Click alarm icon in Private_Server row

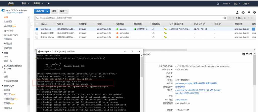coord(165,37)
